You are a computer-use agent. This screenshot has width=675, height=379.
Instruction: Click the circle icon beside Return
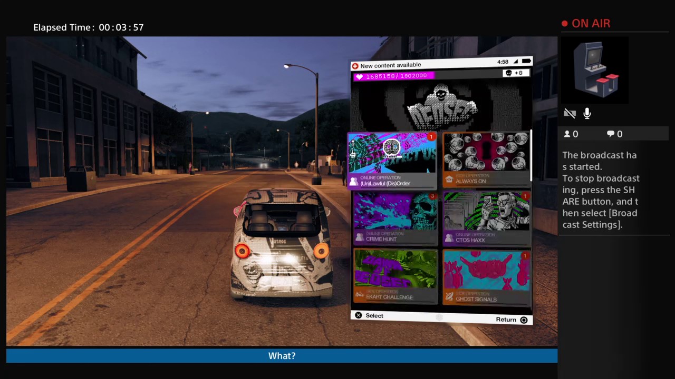coord(524,320)
